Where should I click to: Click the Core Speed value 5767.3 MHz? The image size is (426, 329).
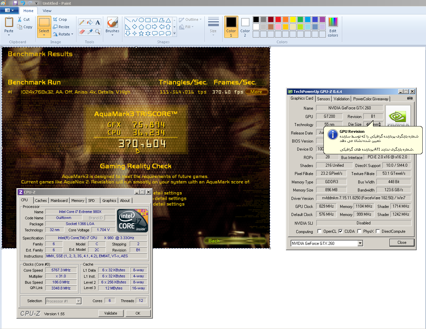61,270
